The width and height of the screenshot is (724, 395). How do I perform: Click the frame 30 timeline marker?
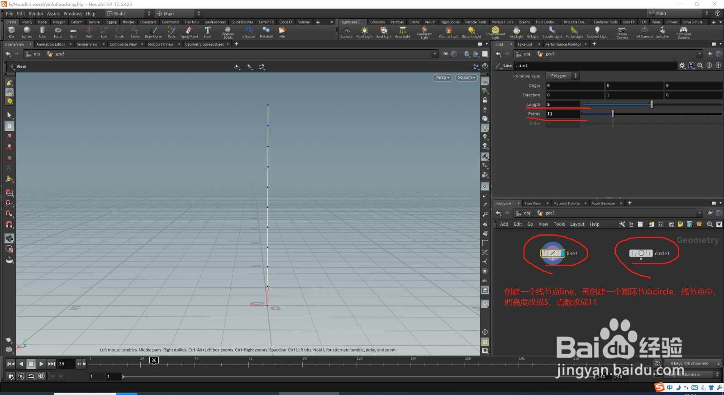tap(154, 361)
